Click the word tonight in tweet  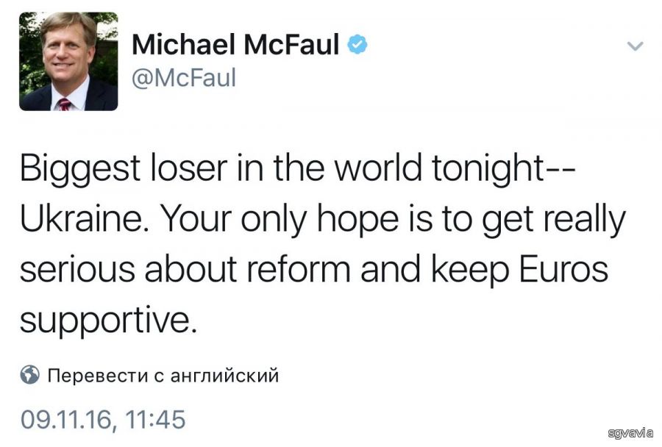coord(488,168)
